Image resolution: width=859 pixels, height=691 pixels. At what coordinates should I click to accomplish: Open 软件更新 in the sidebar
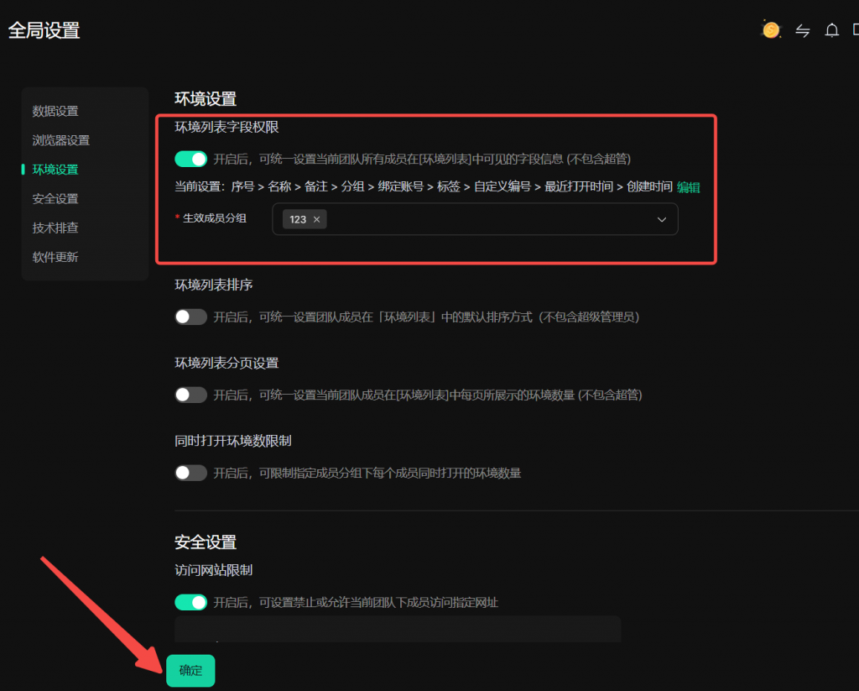click(55, 257)
